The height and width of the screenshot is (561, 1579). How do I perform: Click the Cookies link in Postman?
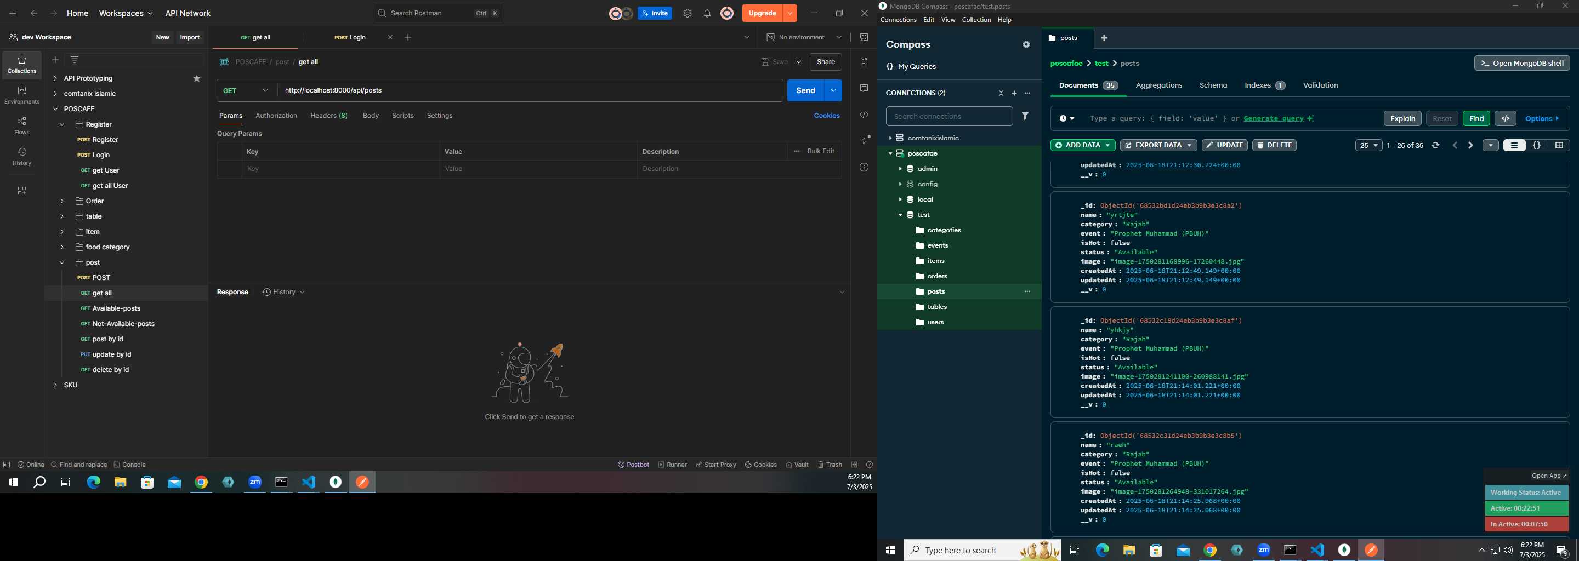coord(826,116)
